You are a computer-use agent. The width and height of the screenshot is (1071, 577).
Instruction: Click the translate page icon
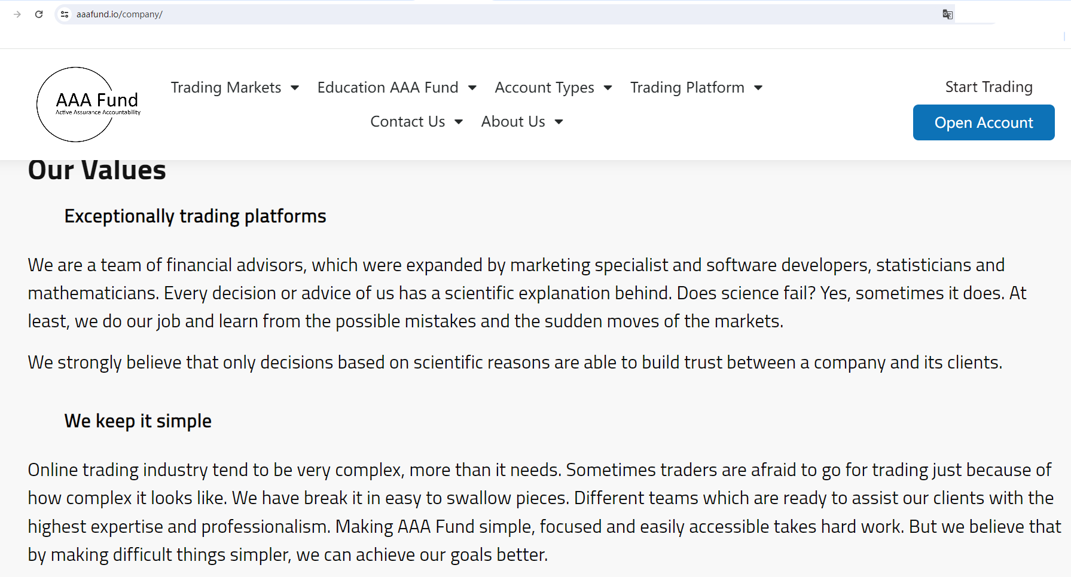947,14
